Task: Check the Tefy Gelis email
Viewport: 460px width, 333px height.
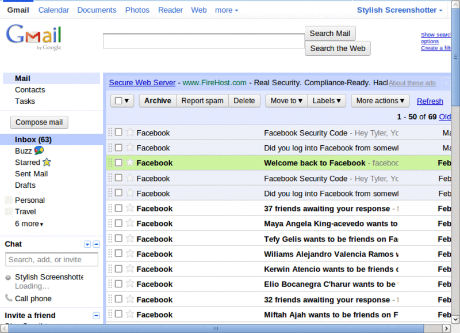Action: 118,239
